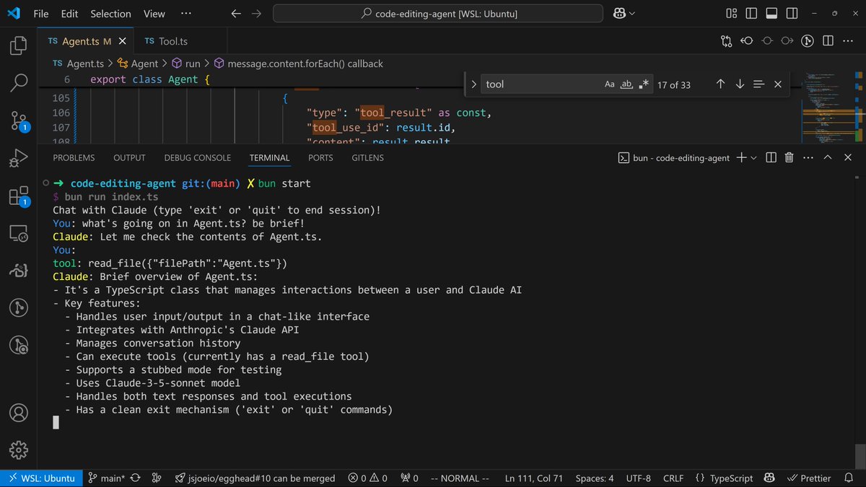This screenshot has height=487, width=866.
Task: Open the Explorer view in activity bar
Action: (x=19, y=47)
